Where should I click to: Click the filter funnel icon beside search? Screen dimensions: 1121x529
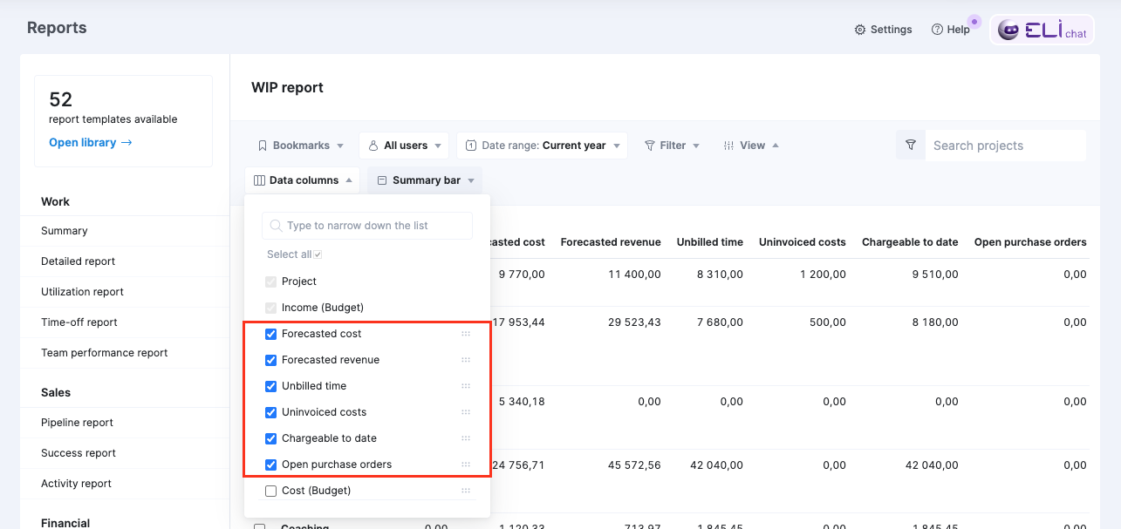click(x=911, y=146)
